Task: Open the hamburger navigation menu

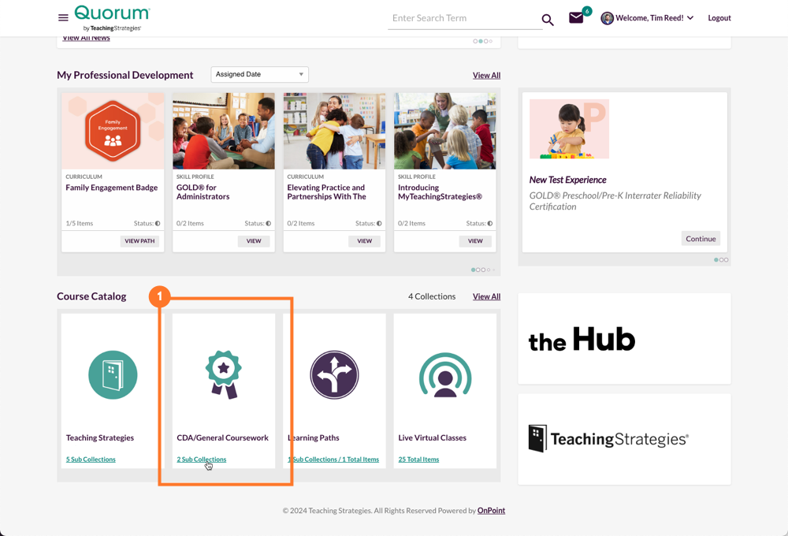Action: [x=62, y=18]
